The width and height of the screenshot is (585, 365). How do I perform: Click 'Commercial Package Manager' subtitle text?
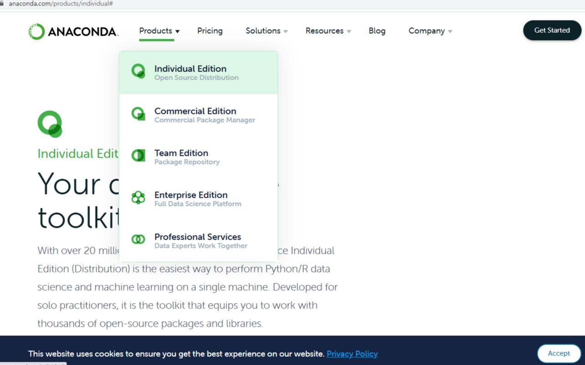205,120
